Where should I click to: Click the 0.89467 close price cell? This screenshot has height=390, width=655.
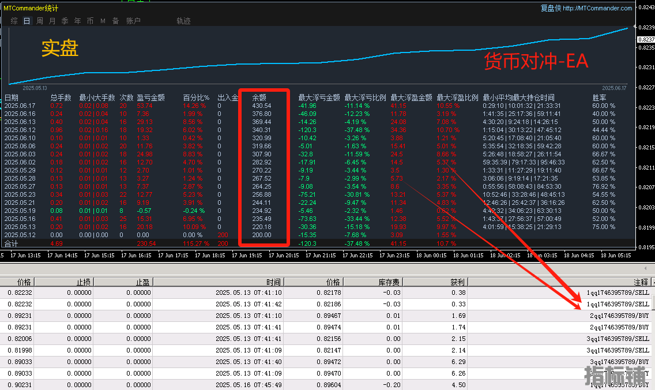[x=328, y=316]
